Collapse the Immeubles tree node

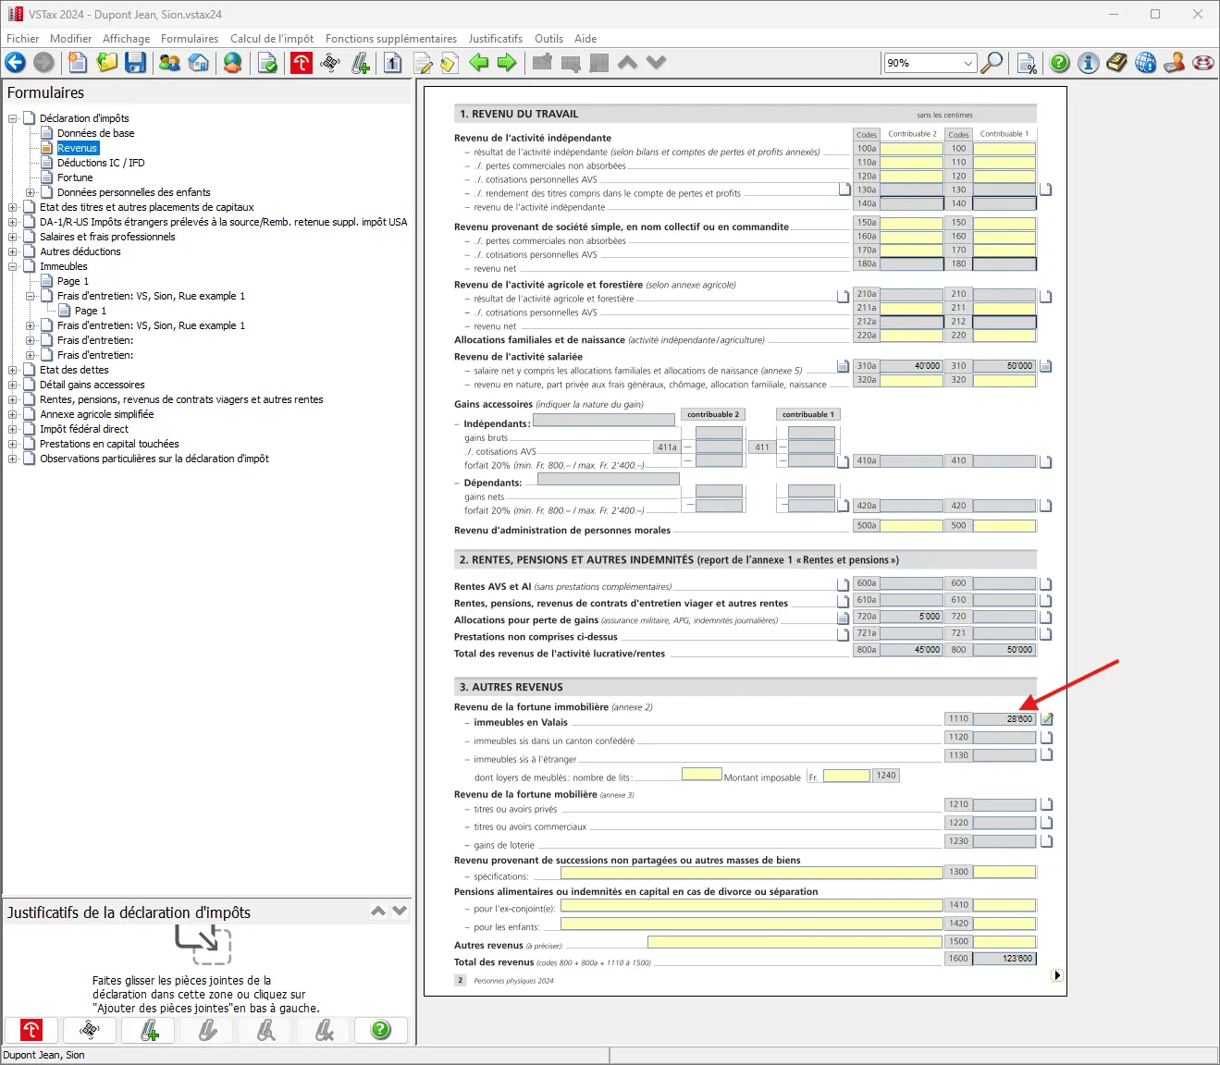pyautogui.click(x=13, y=266)
